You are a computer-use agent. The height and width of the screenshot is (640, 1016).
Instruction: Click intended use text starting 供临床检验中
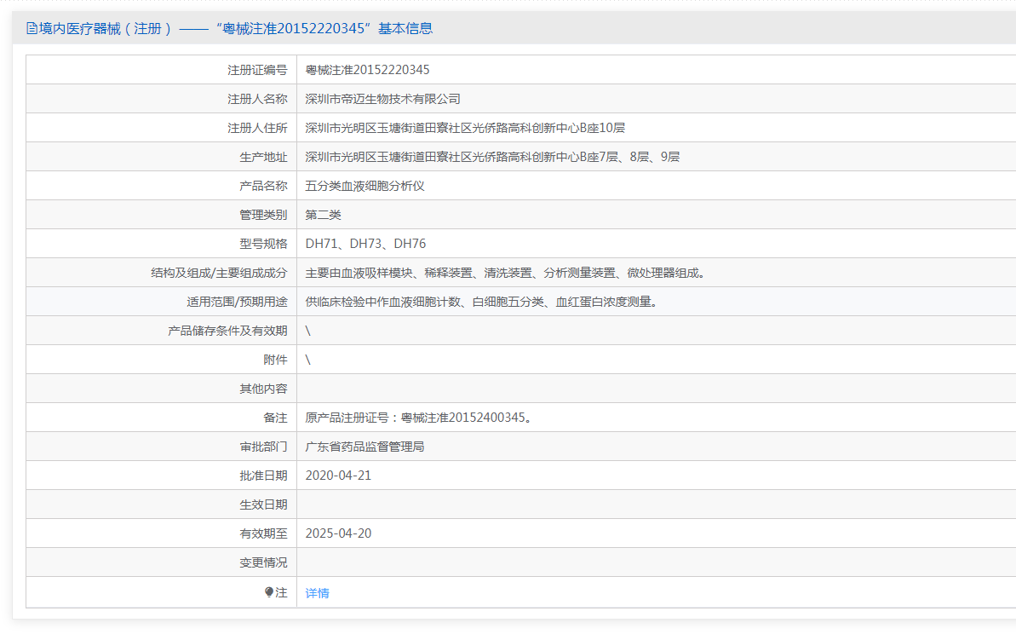484,303
